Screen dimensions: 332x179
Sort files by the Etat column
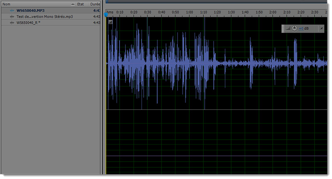(x=82, y=4)
